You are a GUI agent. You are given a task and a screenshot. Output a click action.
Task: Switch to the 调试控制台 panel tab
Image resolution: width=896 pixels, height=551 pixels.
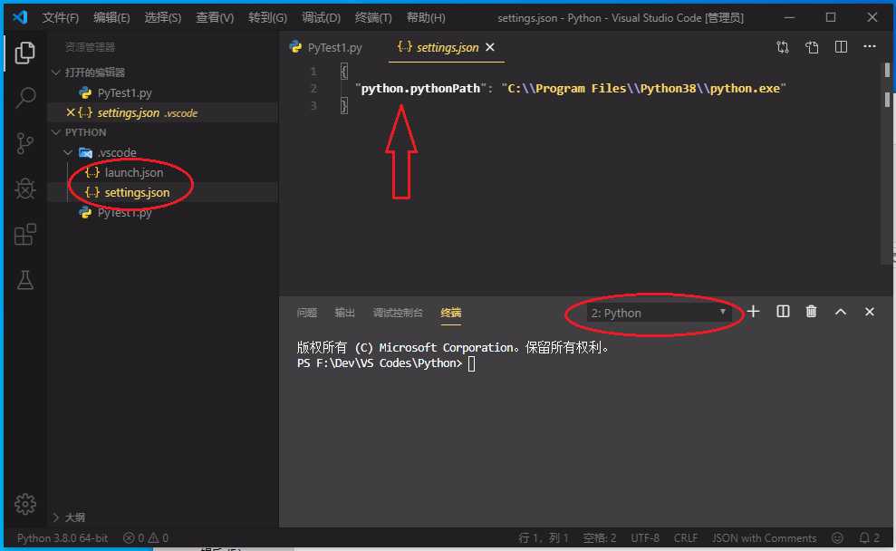(x=398, y=313)
